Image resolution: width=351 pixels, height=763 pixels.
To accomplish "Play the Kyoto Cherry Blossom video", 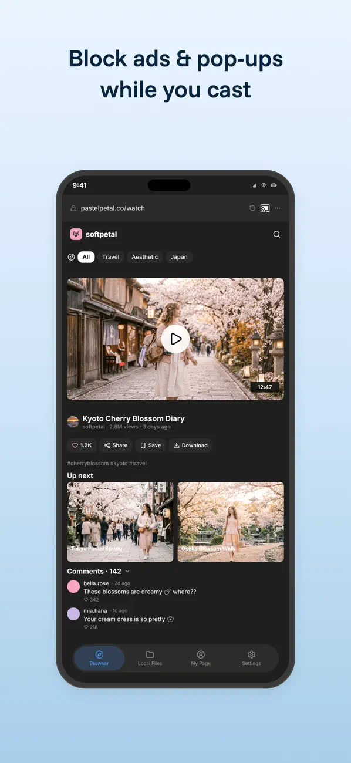I will click(x=176, y=339).
